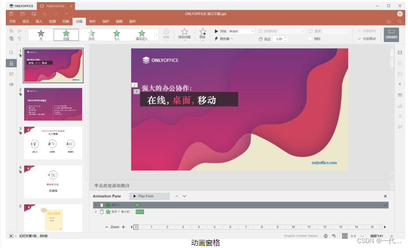Select the 漂浮进入 (Float In) animation effect
This screenshot has height=248, width=408.
point(141,35)
